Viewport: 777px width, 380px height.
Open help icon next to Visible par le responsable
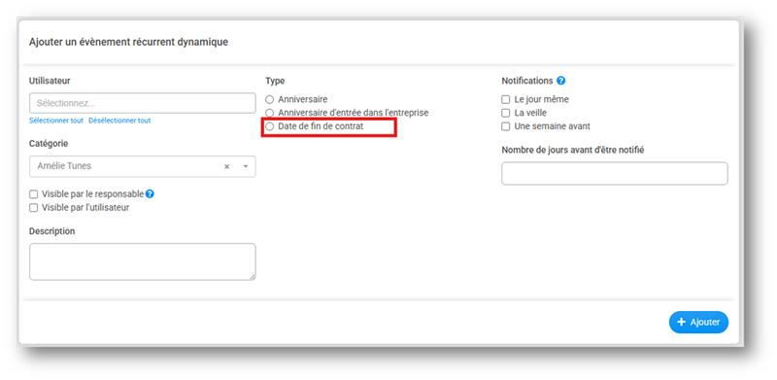pos(150,194)
